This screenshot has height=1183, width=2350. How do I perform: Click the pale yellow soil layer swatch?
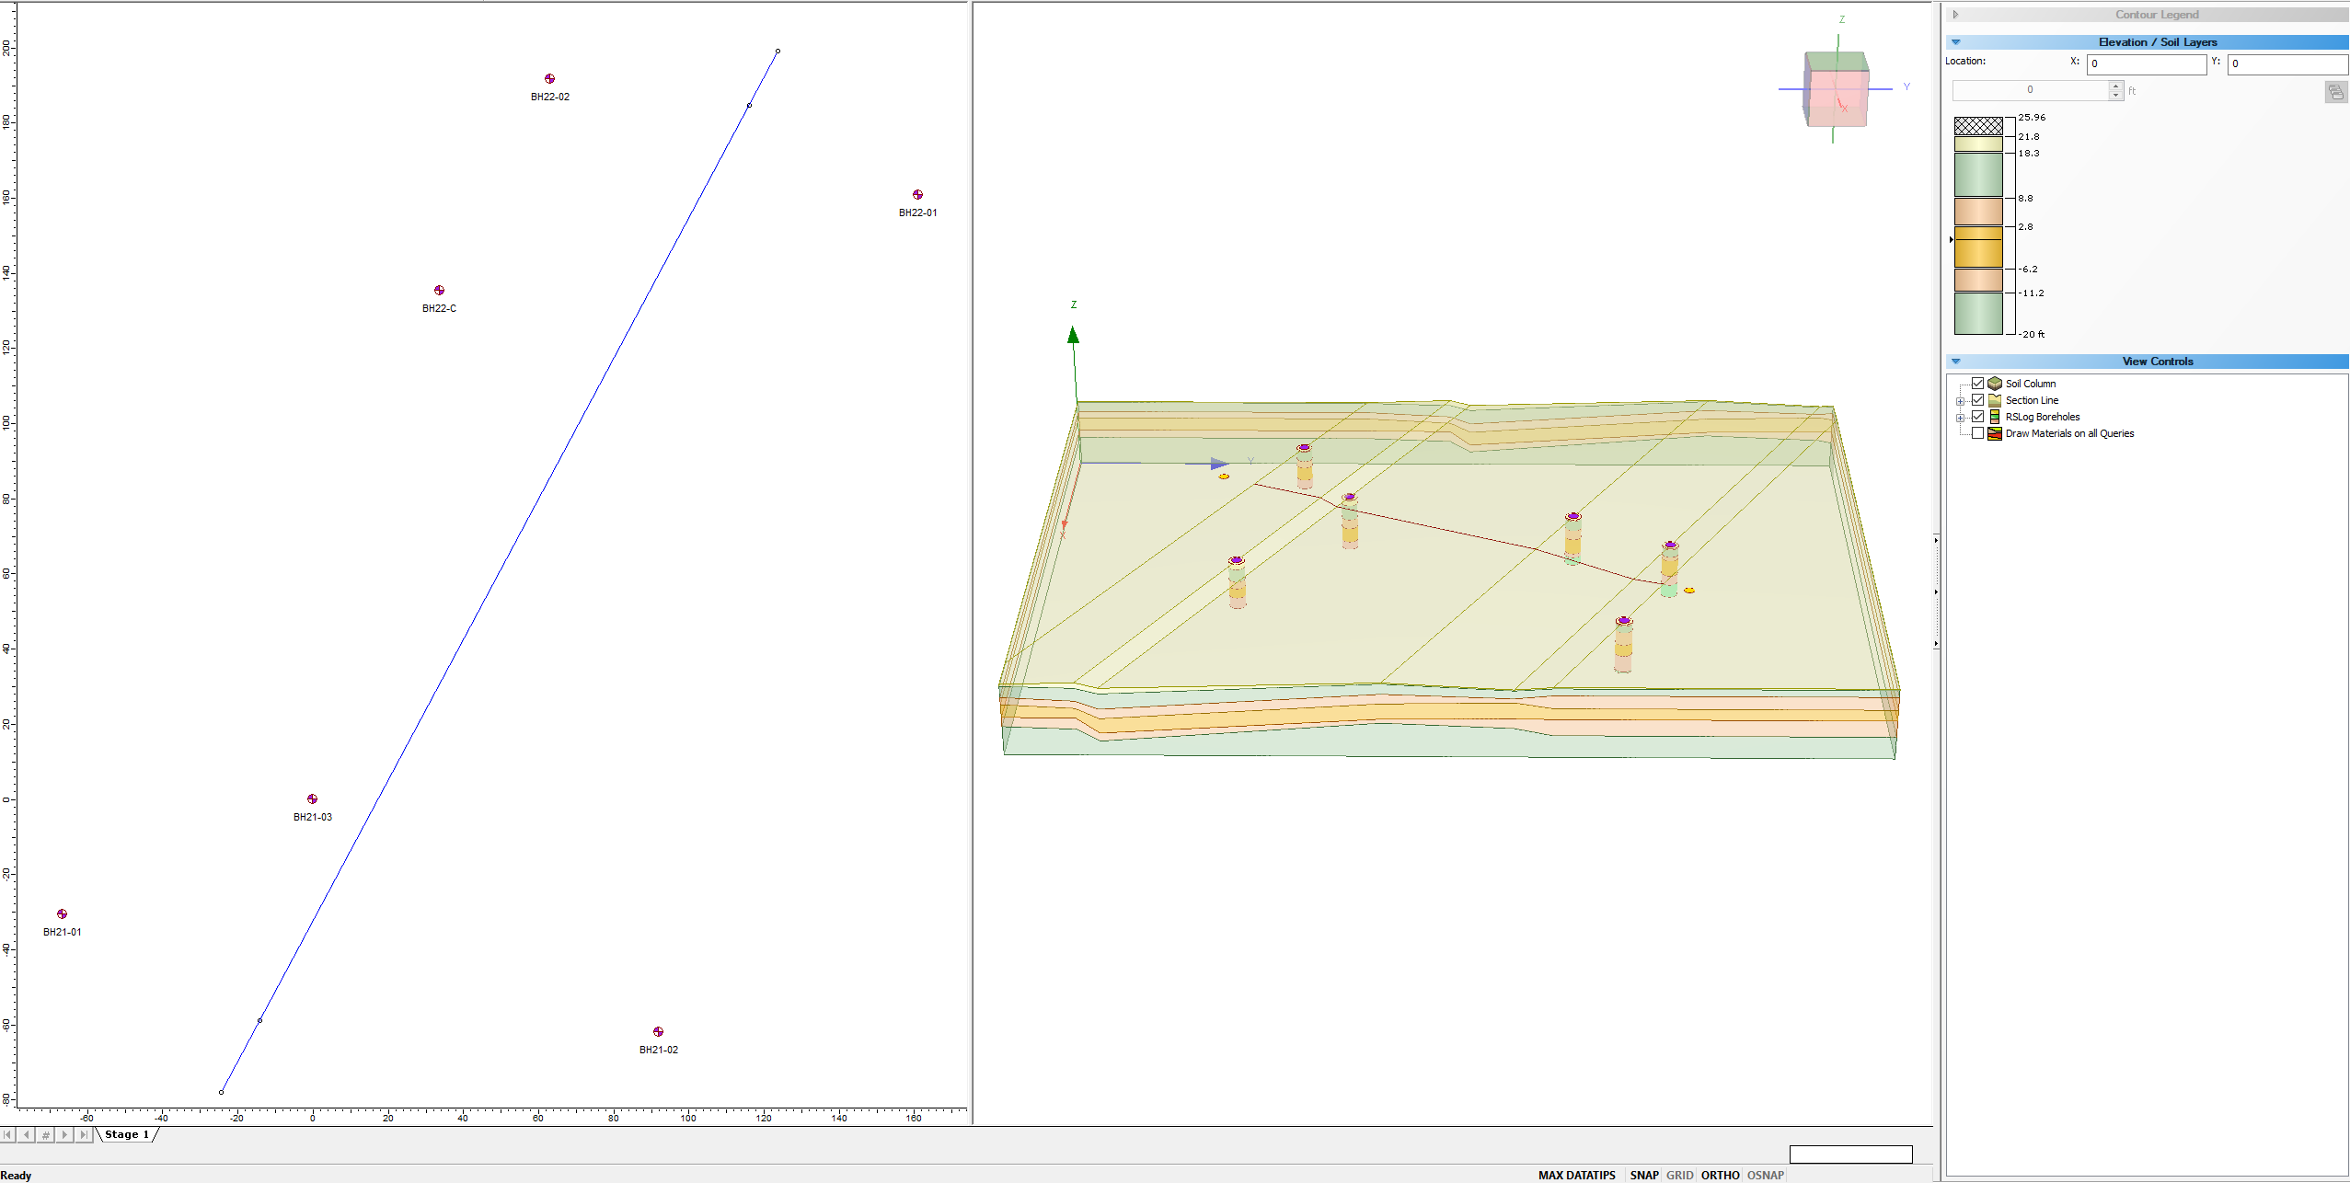point(1978,144)
